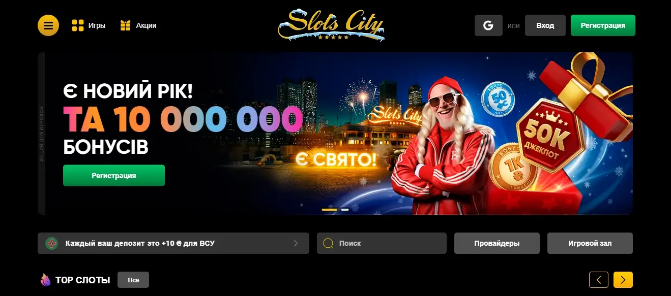Viewport: 671px width, 296px height.
Task: Expand the vertical Акции для игроков side panel
Action: point(42,134)
